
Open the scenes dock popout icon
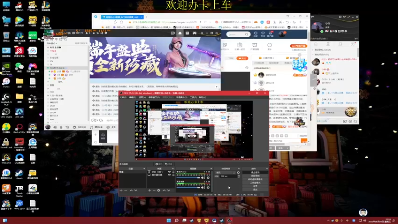[x=144, y=168]
